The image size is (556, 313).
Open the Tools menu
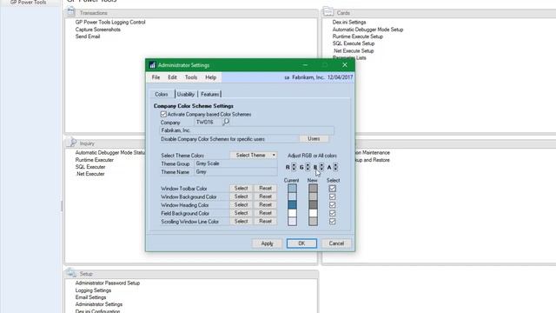(191, 77)
